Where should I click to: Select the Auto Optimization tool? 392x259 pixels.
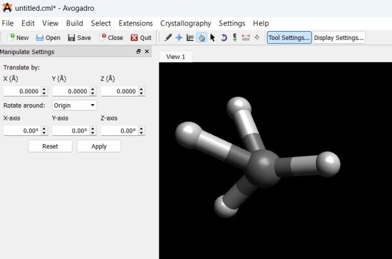(x=235, y=37)
